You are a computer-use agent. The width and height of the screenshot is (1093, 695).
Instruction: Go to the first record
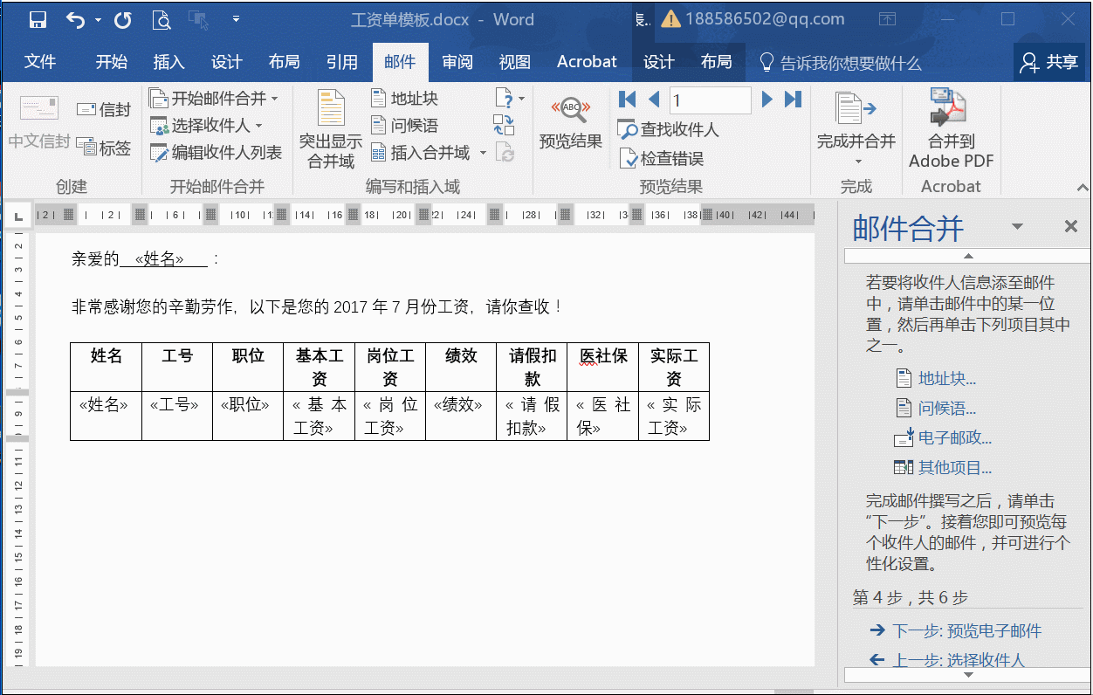[x=627, y=99]
